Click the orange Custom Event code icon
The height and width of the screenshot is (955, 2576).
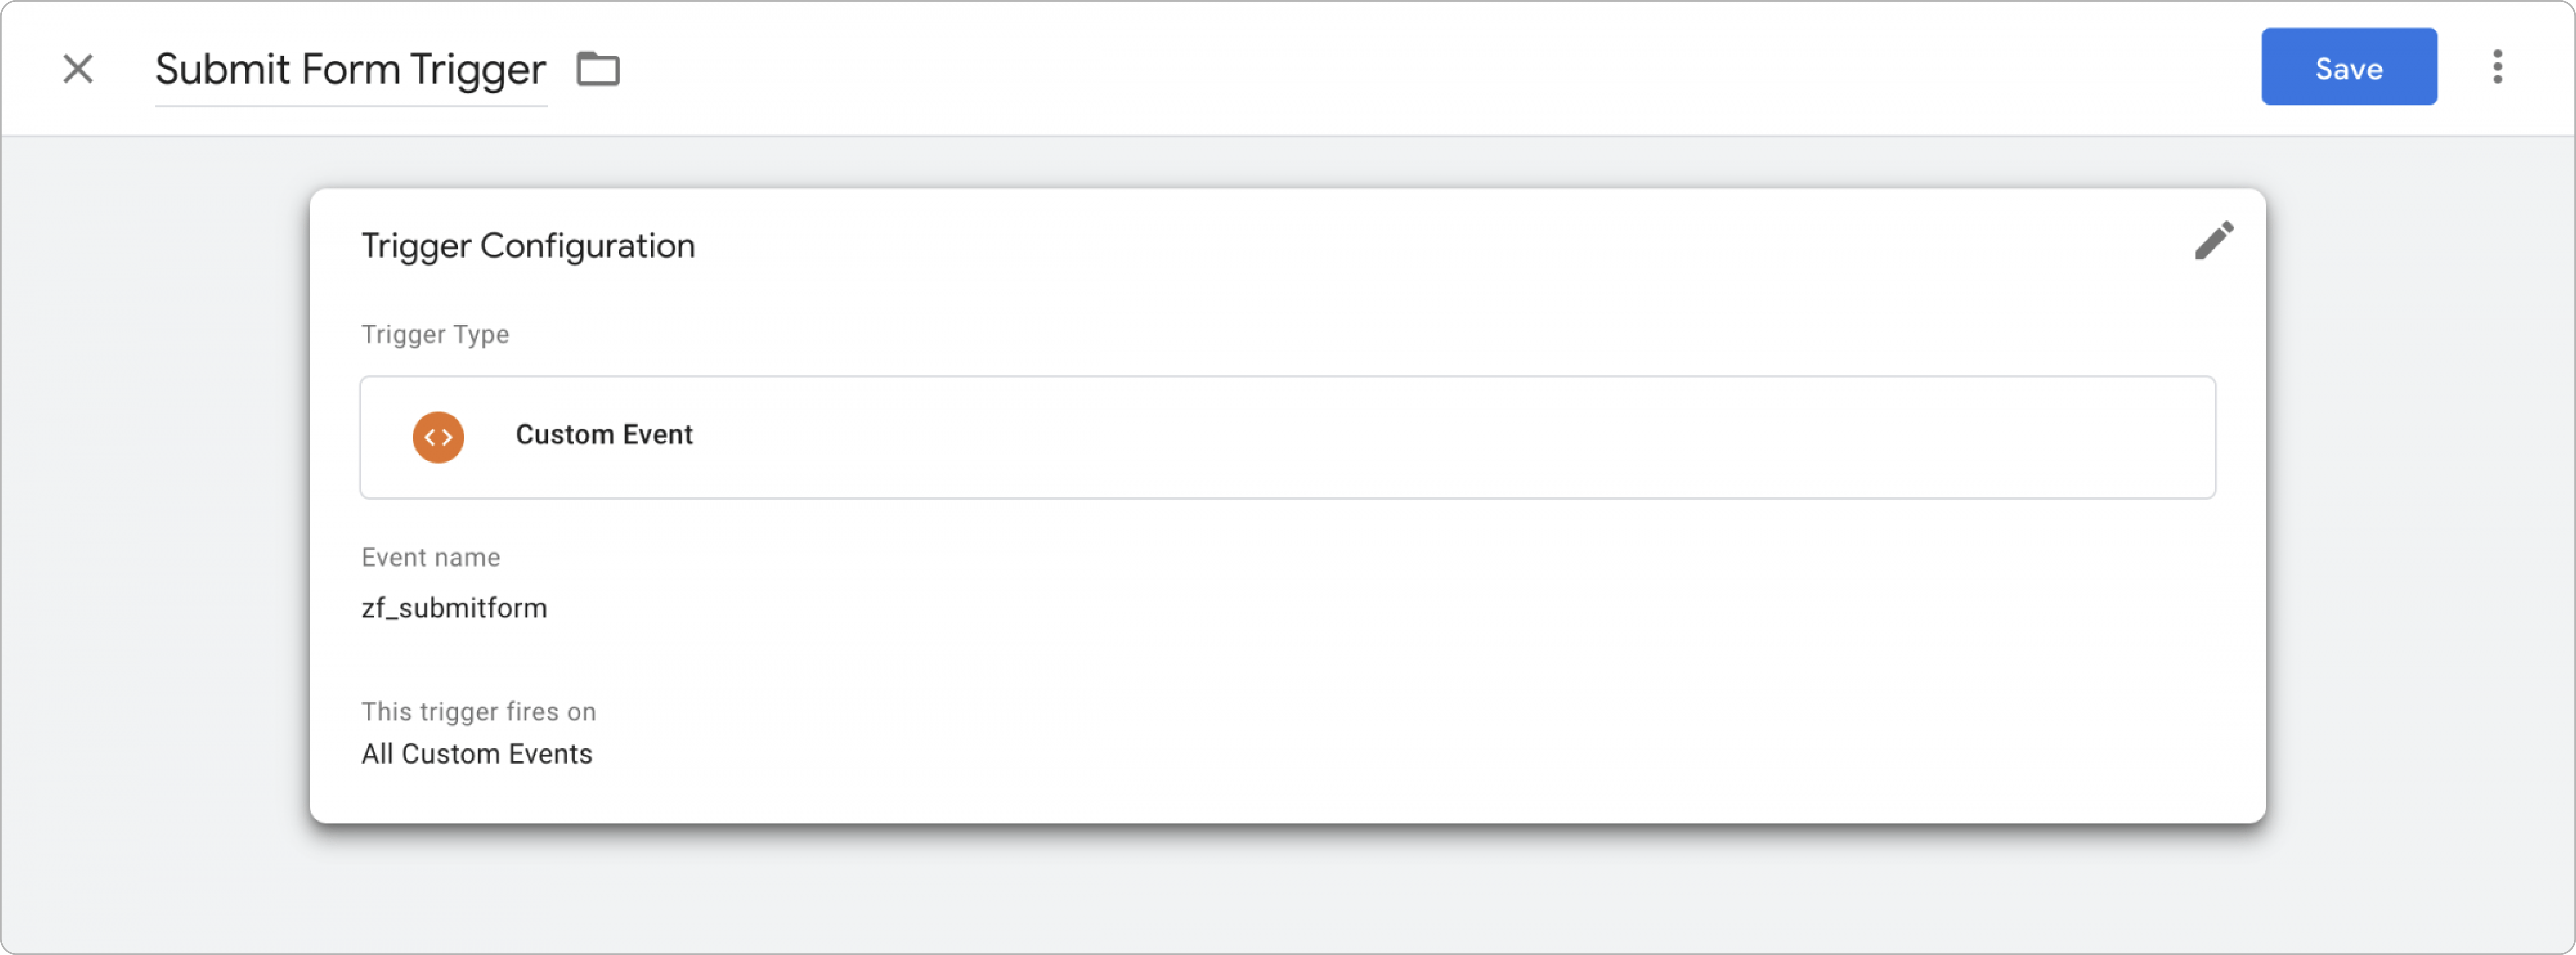coord(438,437)
